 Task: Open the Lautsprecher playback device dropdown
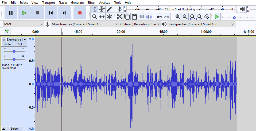point(201,24)
